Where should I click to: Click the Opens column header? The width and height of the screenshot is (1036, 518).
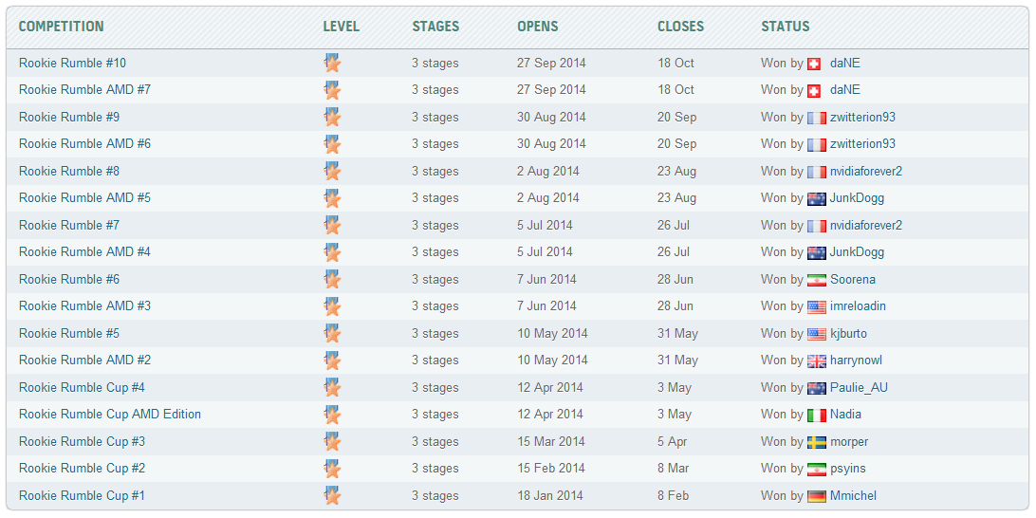pyautogui.click(x=537, y=27)
